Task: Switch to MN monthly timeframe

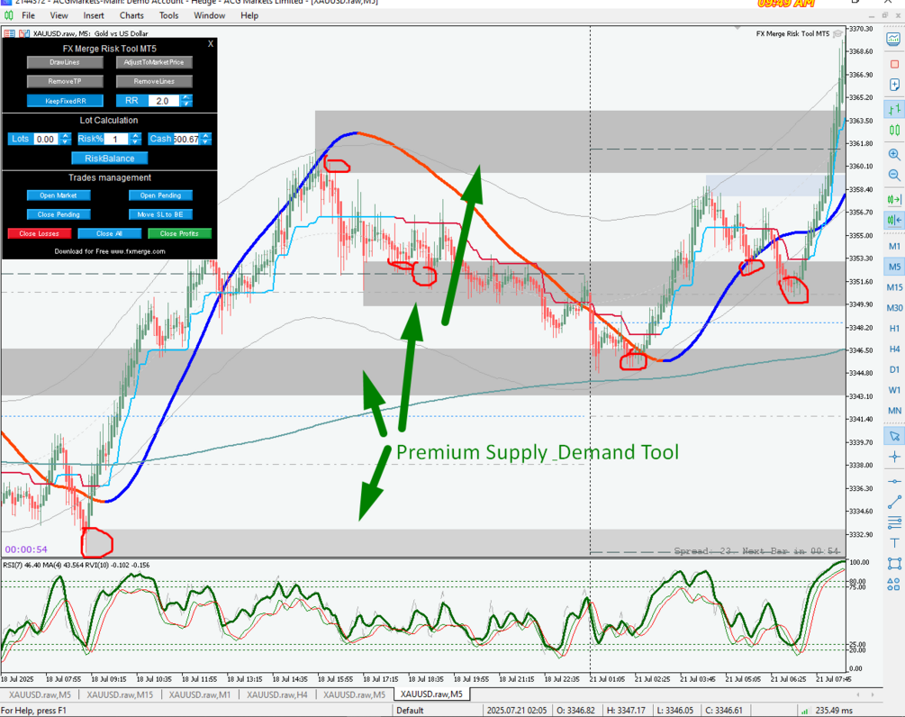Action: pos(894,411)
